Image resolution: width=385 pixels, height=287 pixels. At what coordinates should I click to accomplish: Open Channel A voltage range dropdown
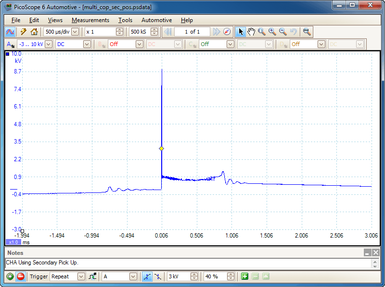pos(49,44)
